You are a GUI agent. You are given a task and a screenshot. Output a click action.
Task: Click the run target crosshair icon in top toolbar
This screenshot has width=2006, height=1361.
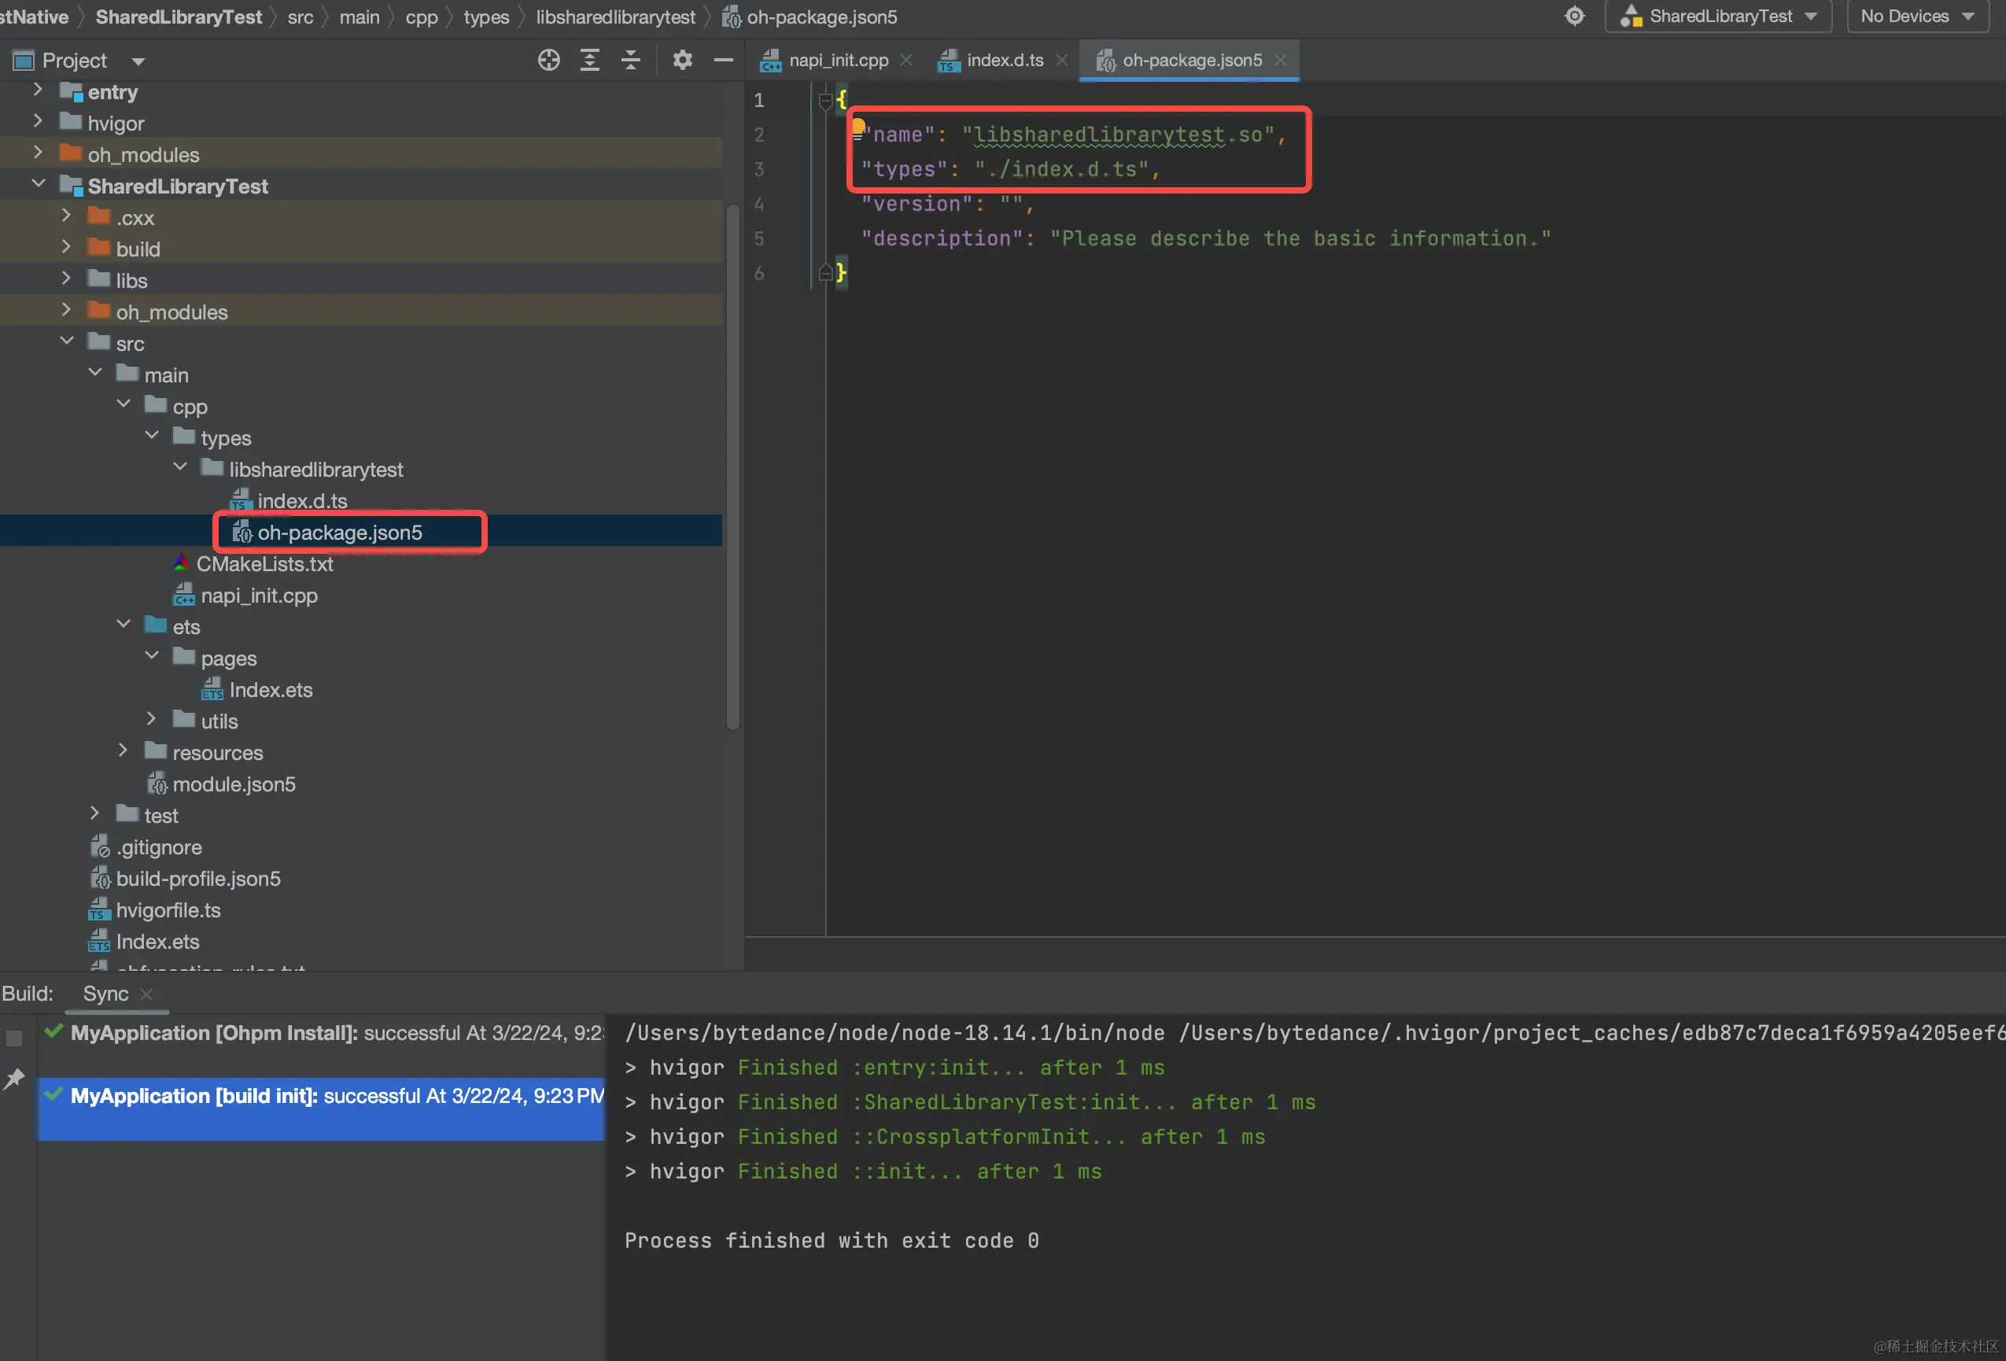(x=1574, y=17)
